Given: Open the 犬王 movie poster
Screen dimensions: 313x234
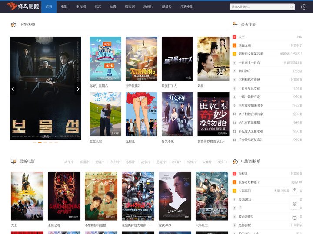Looking at the screenshot, I should coord(27,196).
